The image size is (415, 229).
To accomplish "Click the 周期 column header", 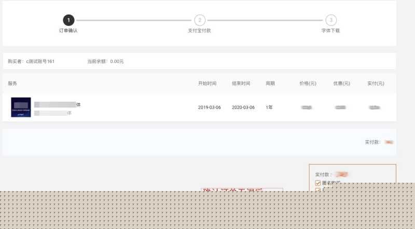I will click(270, 84).
